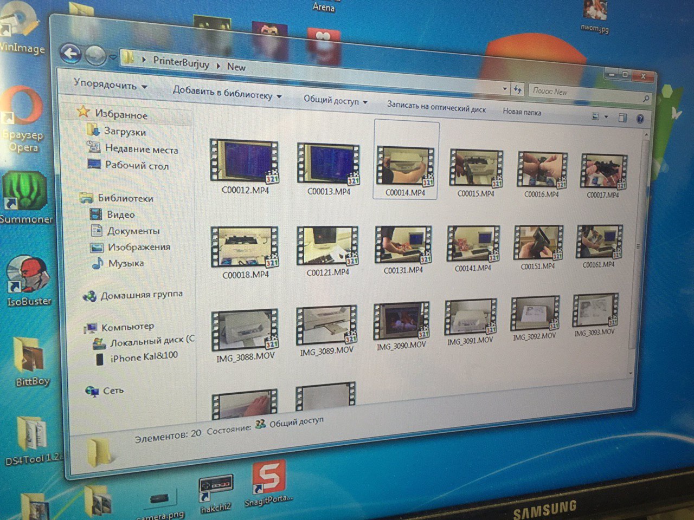Open the SnagitPorta... desktop shortcut

click(268, 483)
